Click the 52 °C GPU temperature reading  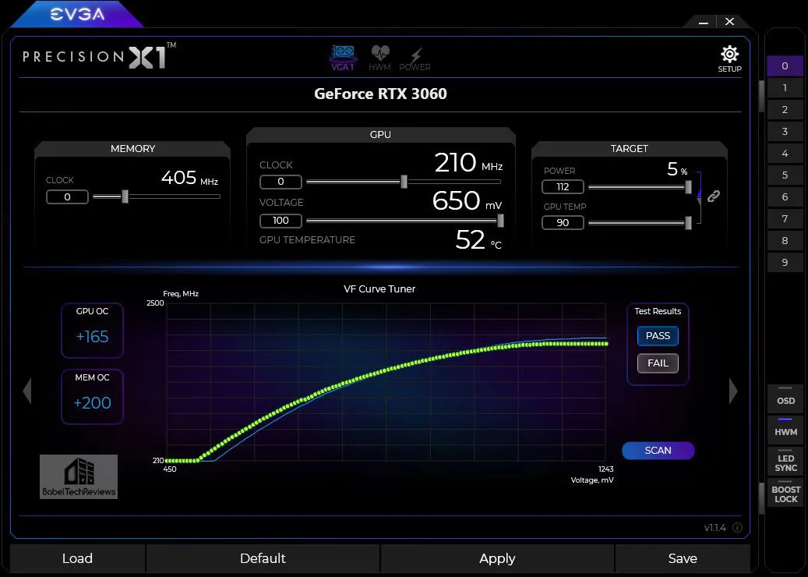pyautogui.click(x=478, y=240)
